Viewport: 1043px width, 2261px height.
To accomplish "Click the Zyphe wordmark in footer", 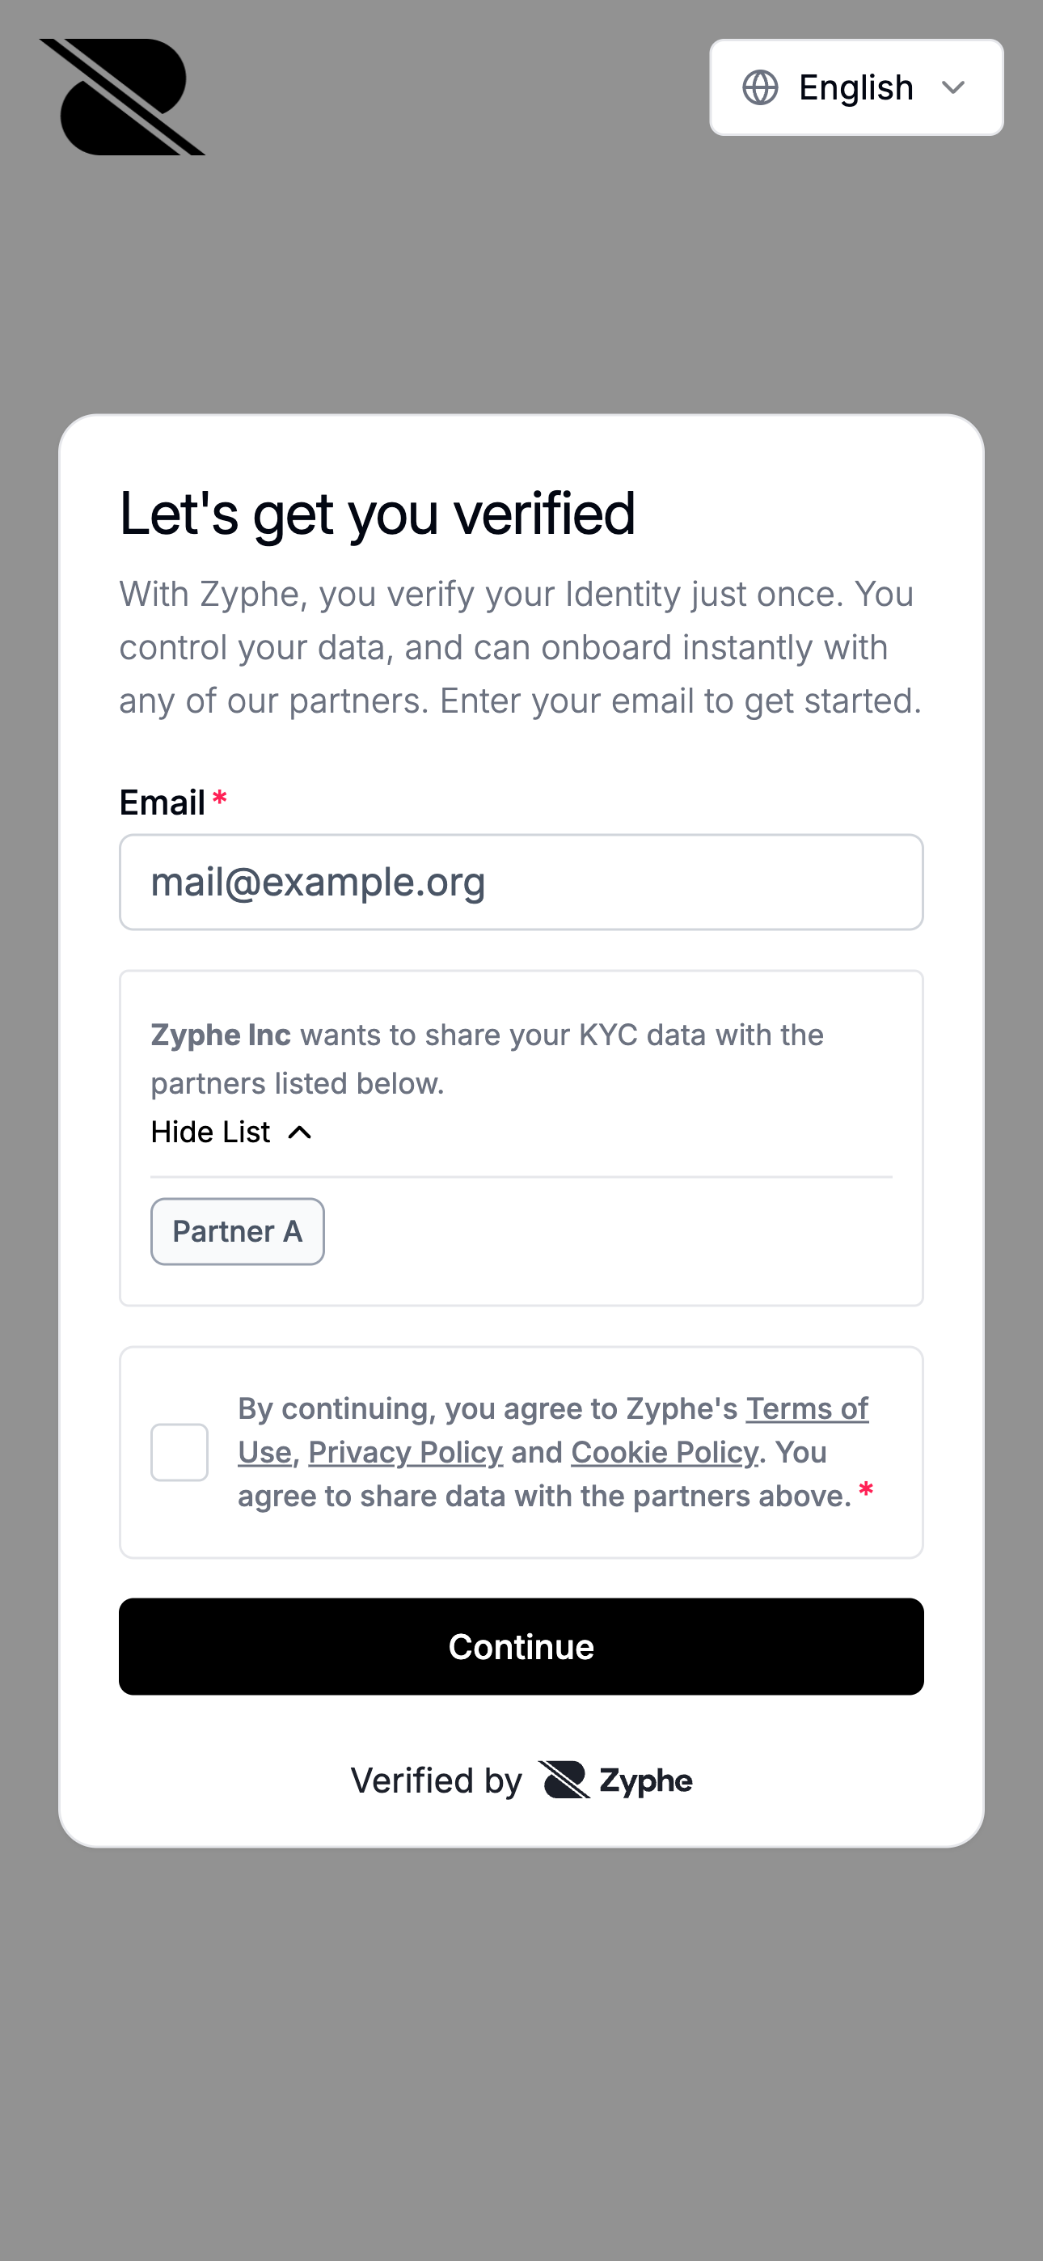I will (x=646, y=1780).
